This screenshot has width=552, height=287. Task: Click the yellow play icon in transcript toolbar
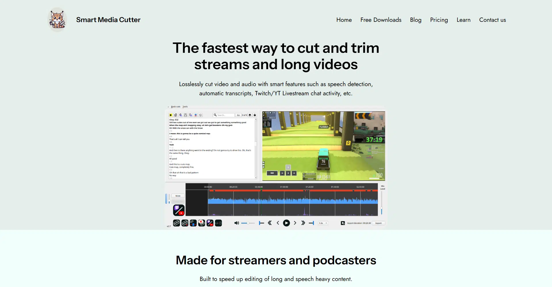(171, 115)
